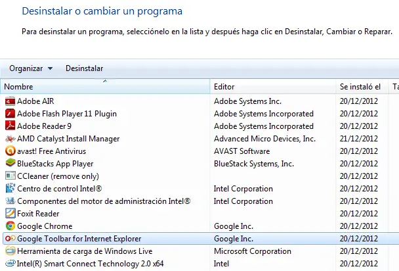Select CCleaner (remove only) entry
Image resolution: width=399 pixels, height=271 pixels.
tap(58, 176)
